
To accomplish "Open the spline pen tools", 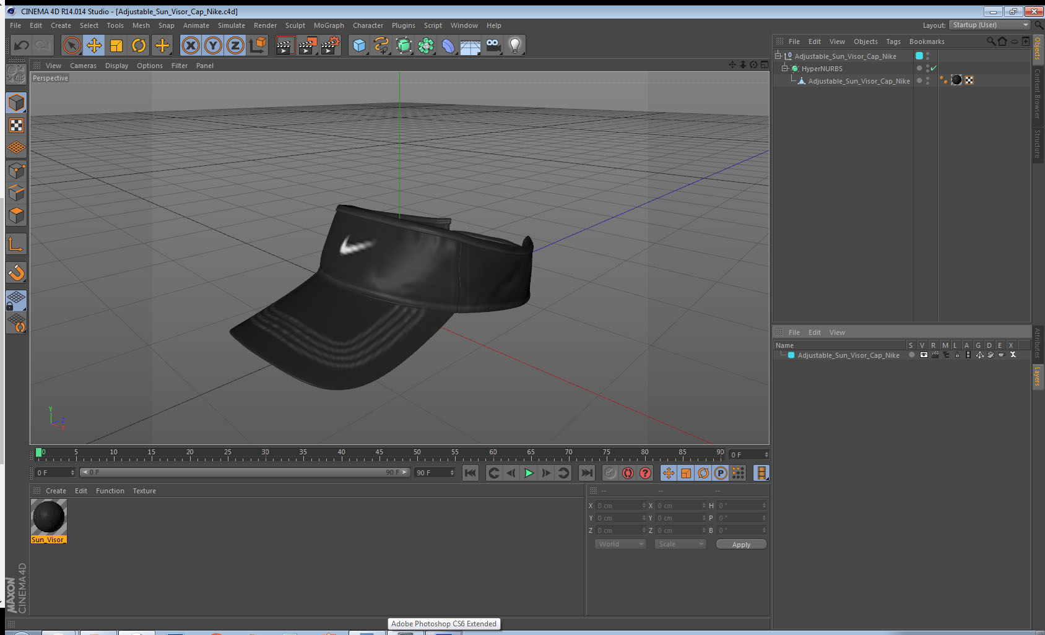I will coord(381,45).
